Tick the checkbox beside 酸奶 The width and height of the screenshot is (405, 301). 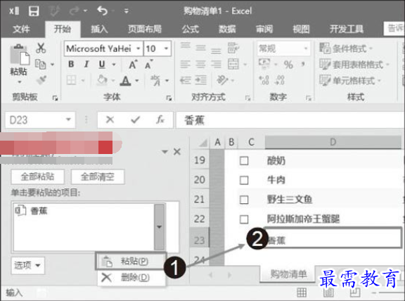point(244,161)
